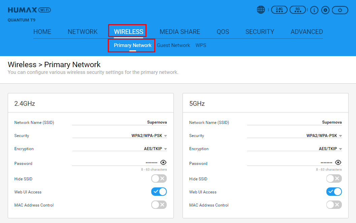
Task: Open the information icon
Action: (314, 10)
